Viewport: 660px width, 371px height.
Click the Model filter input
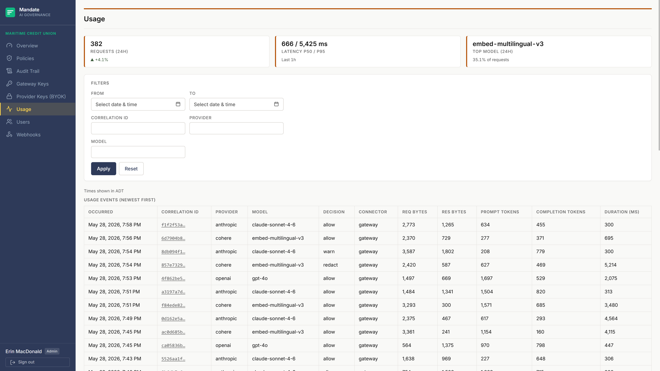click(x=138, y=152)
